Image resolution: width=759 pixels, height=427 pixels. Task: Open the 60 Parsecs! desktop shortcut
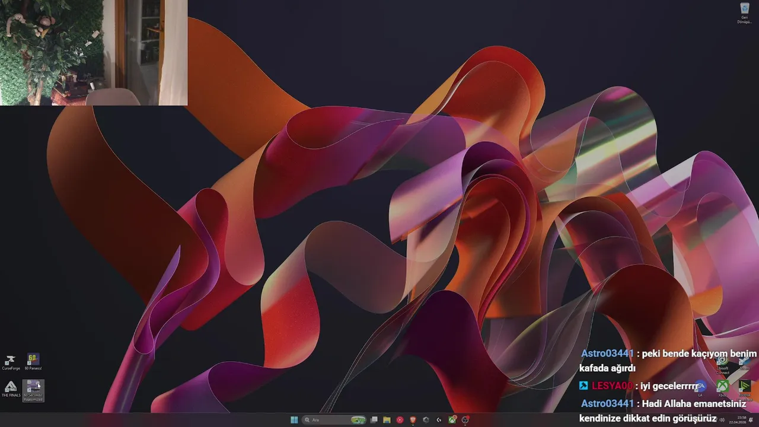[33, 362]
